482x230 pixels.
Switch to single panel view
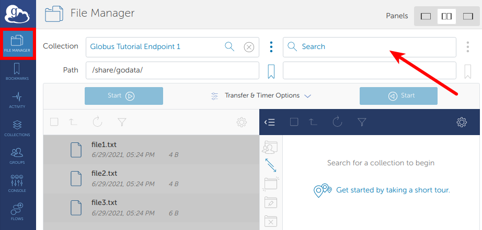click(x=426, y=16)
